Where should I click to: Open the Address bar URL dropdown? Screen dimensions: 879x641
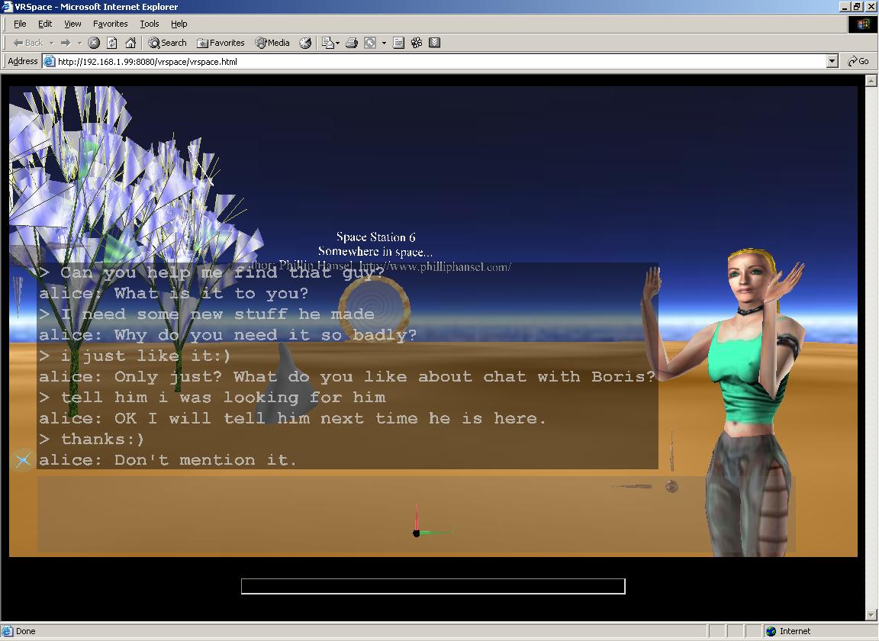pos(832,61)
